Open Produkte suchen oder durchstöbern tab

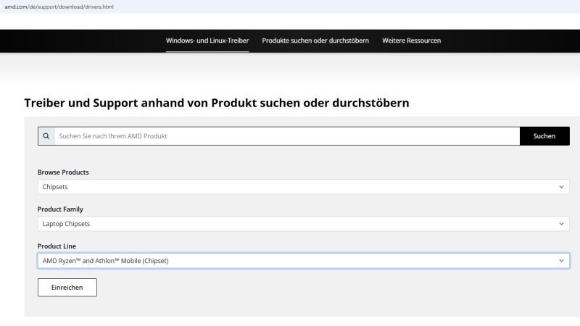(315, 41)
